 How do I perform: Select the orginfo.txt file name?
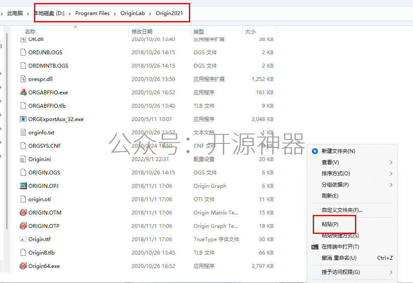(x=41, y=132)
